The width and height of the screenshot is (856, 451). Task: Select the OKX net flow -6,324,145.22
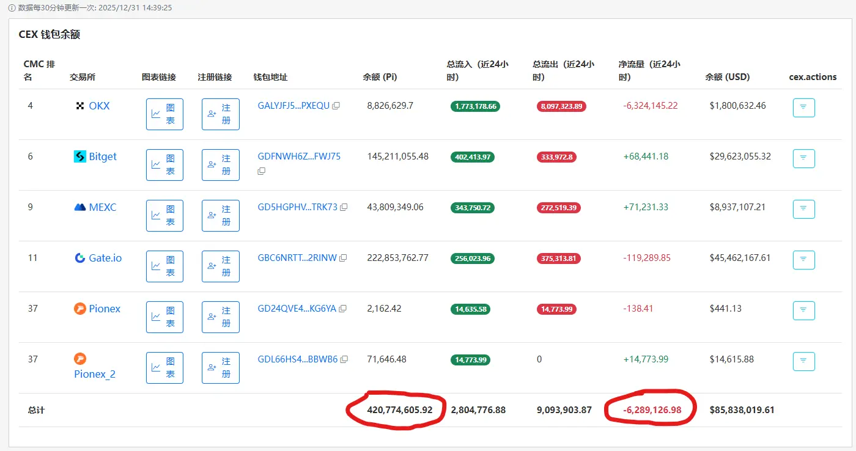(x=651, y=106)
